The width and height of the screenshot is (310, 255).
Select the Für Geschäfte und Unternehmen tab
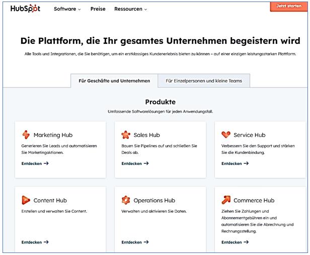click(x=114, y=80)
